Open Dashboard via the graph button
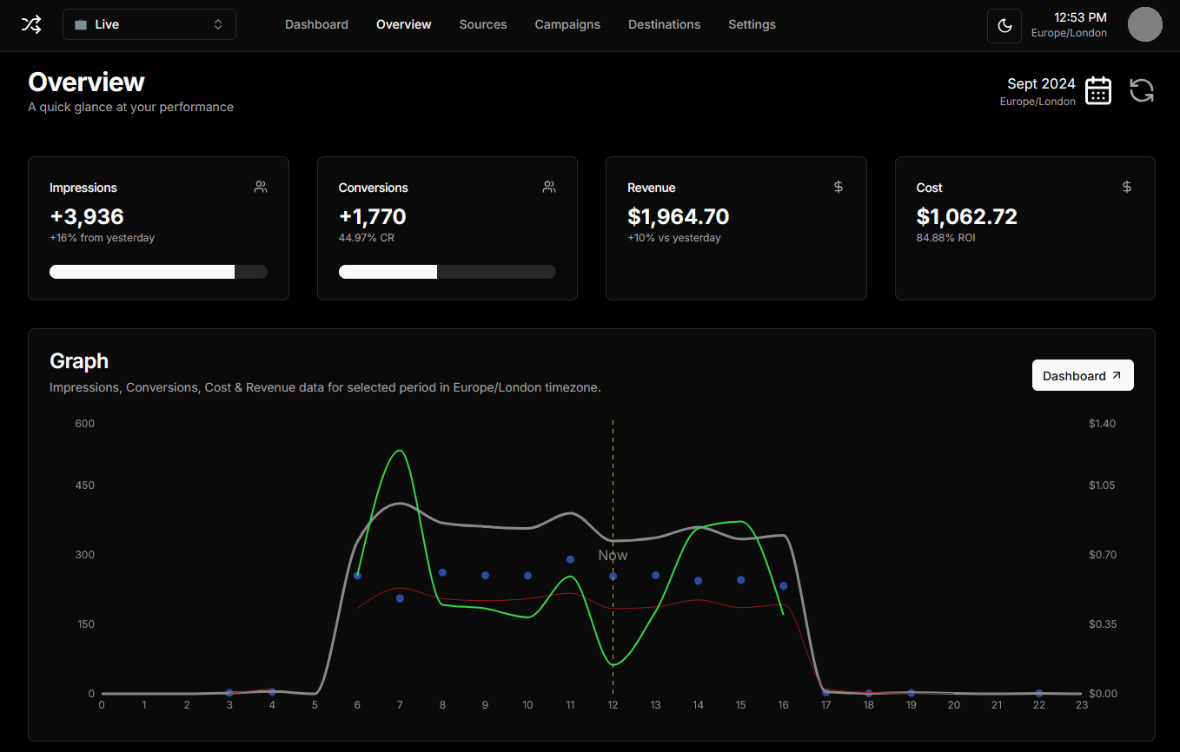This screenshot has width=1180, height=752. pyautogui.click(x=1083, y=375)
